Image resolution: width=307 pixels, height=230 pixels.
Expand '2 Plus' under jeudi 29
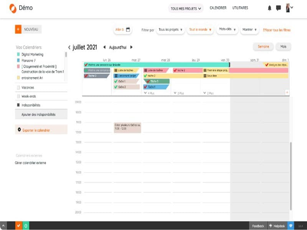pyautogui.click(x=179, y=93)
